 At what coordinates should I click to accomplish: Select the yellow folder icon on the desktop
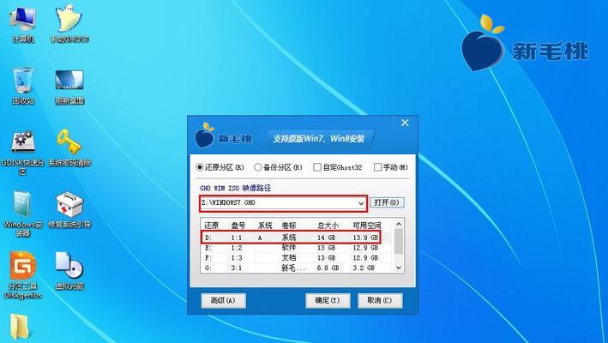20,328
